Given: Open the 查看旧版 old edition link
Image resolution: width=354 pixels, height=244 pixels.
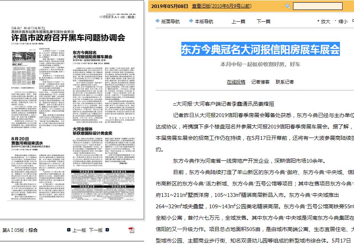Looking at the screenshot, I should (x=221, y=6).
